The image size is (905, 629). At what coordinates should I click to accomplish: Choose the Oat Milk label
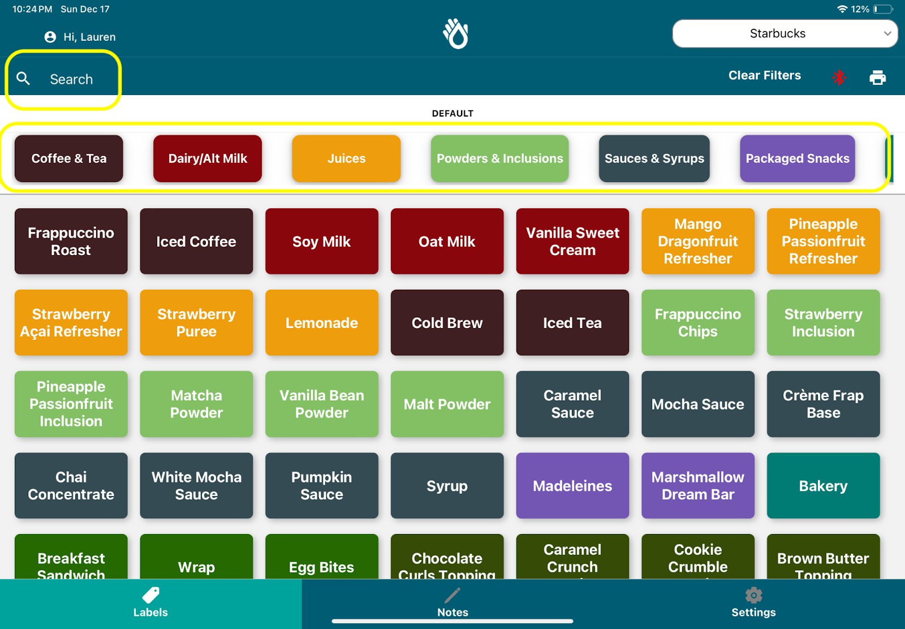point(447,242)
